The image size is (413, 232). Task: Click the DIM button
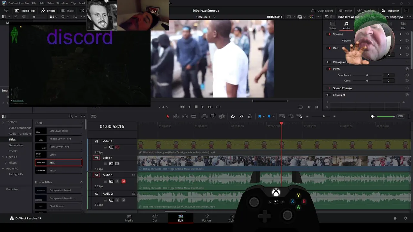(x=400, y=116)
